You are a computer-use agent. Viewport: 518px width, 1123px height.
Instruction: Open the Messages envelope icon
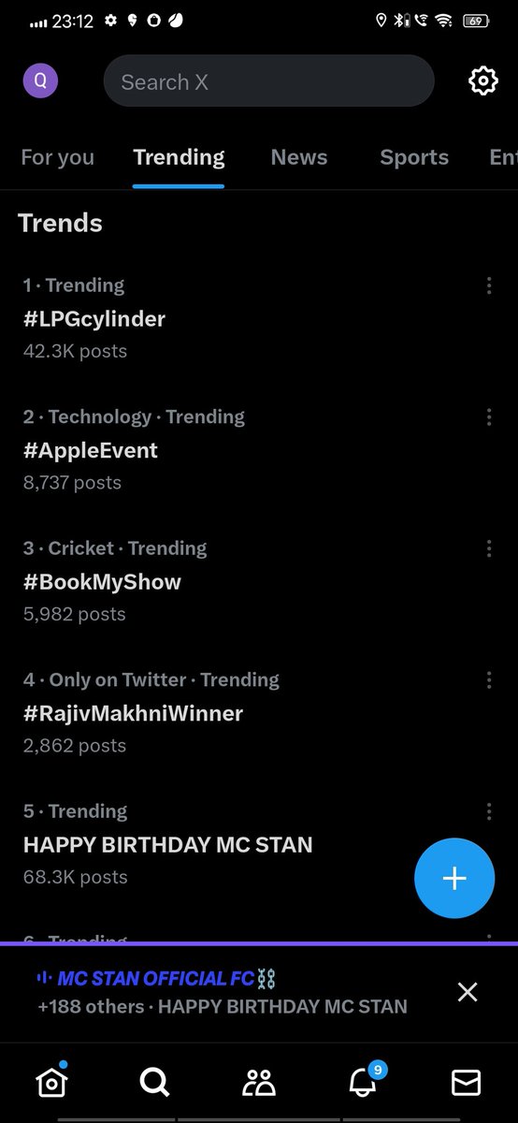pos(466,1083)
